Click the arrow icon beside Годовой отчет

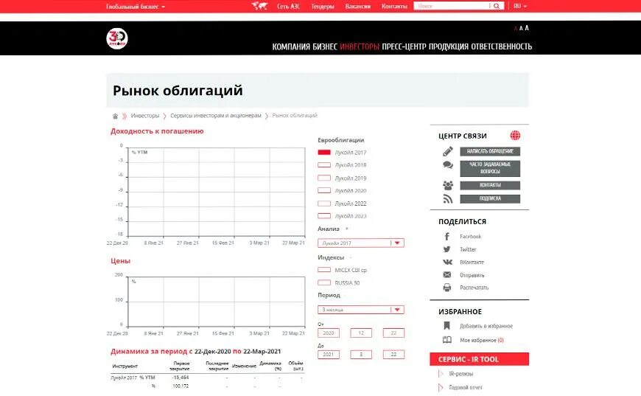point(441,387)
